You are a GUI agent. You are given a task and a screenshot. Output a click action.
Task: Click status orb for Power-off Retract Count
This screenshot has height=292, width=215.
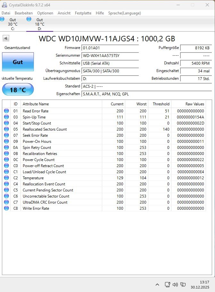(6, 166)
